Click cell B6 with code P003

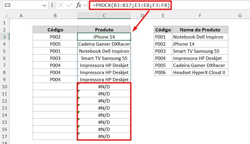pos(55,58)
